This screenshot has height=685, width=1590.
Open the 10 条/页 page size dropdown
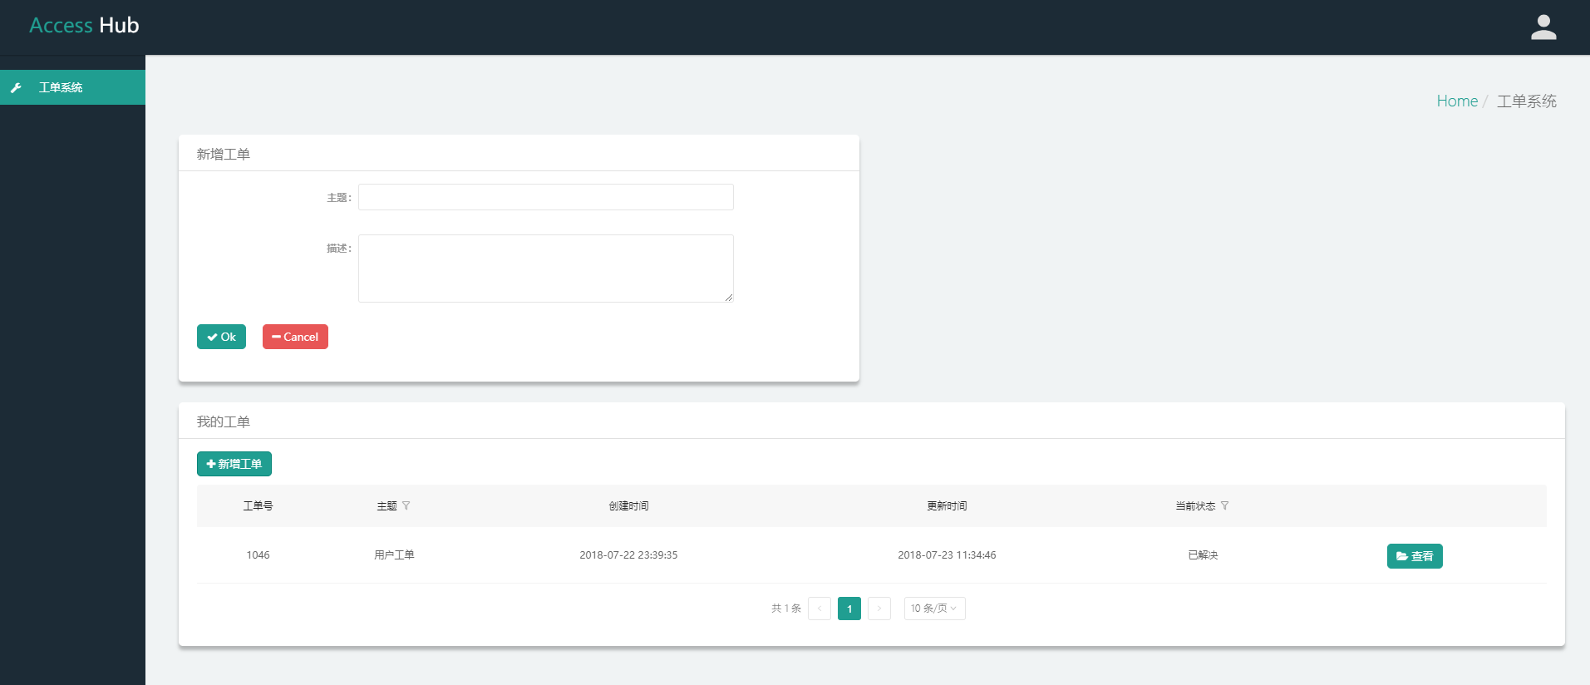click(934, 609)
